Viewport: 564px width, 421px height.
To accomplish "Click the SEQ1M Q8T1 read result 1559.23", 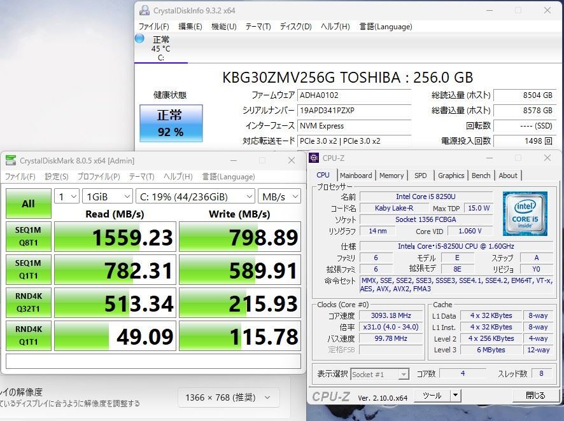I will (115, 237).
